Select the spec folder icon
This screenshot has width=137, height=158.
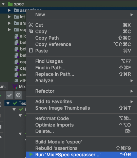(x=10, y=4)
